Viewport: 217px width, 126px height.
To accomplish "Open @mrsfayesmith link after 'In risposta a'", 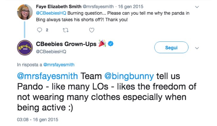I will click(59, 65).
